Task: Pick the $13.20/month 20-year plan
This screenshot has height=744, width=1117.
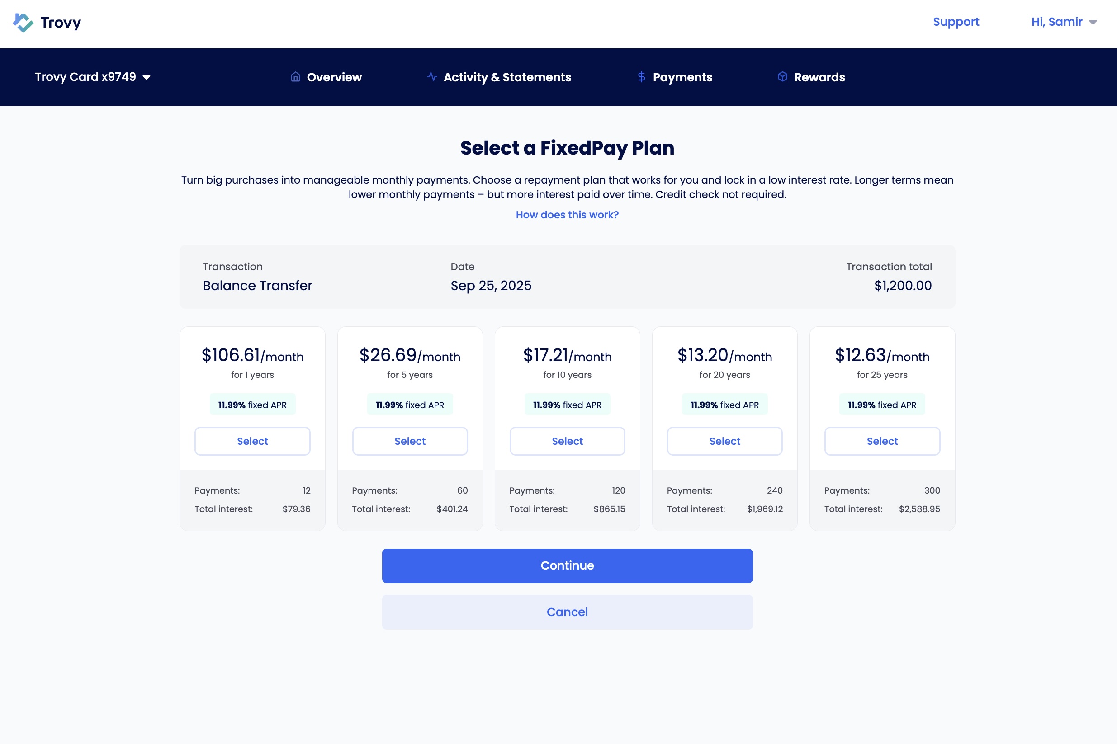Action: pos(724,441)
